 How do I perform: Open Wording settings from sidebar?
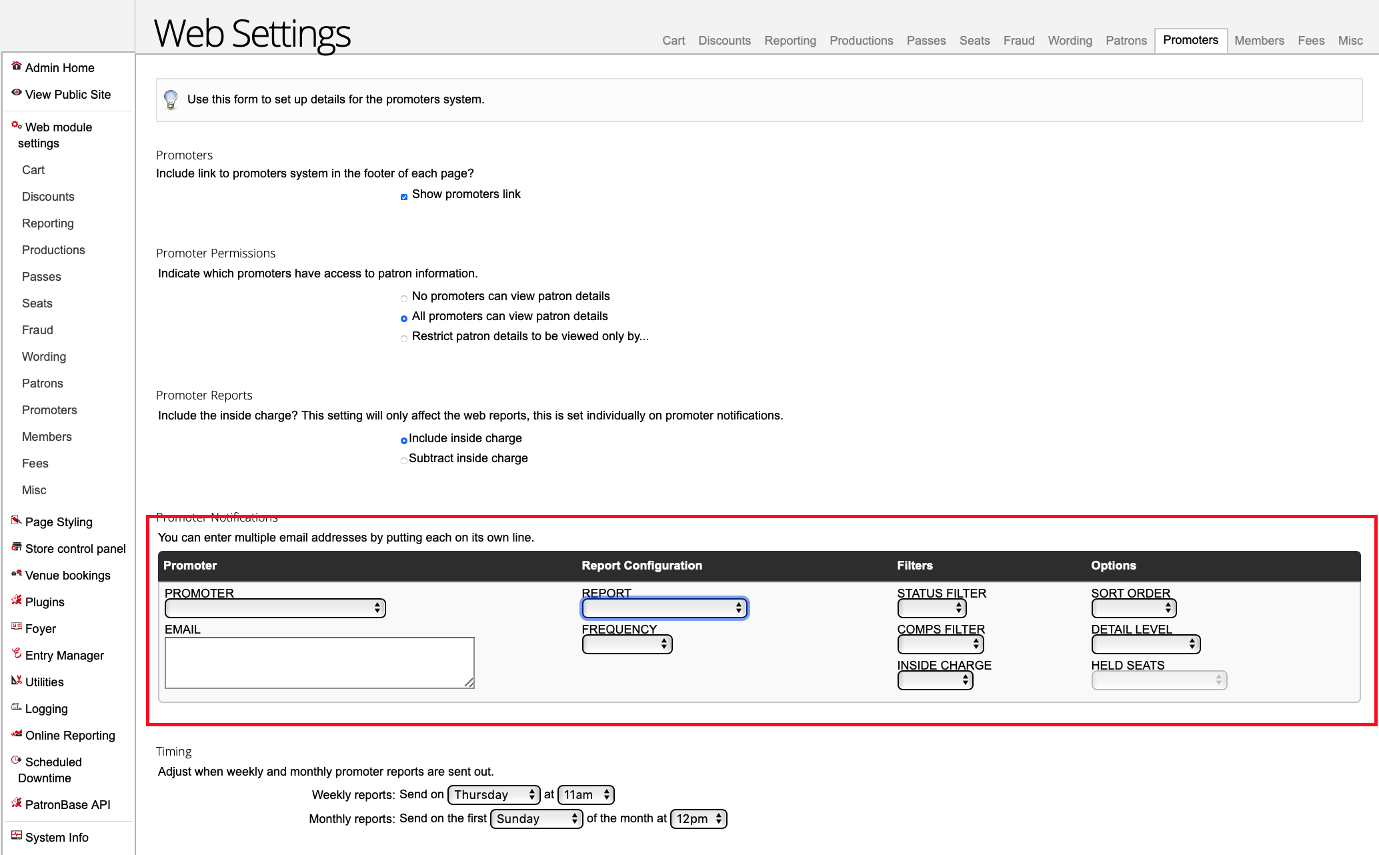[x=44, y=357]
